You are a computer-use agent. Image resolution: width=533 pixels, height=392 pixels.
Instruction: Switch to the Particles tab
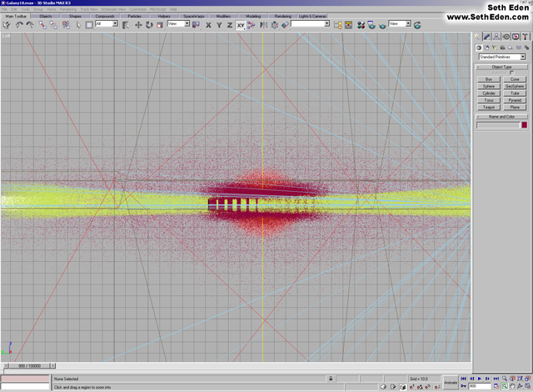134,16
